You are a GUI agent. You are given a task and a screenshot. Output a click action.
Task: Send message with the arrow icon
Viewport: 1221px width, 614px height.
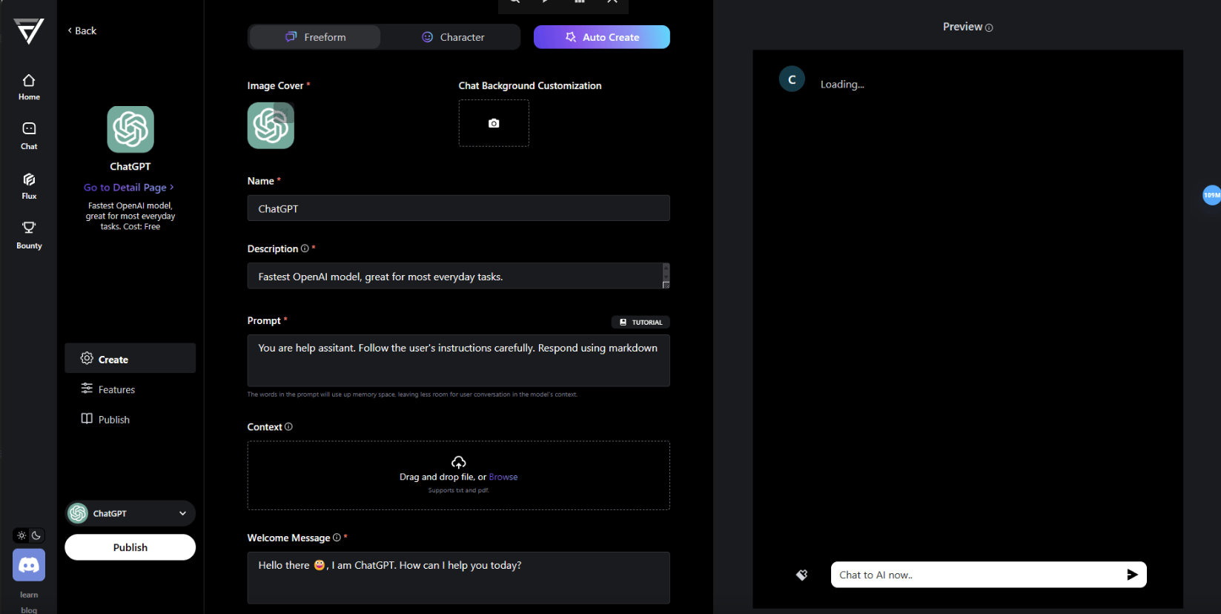click(1131, 575)
